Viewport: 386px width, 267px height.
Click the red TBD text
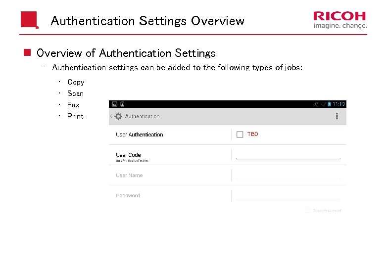pos(252,134)
